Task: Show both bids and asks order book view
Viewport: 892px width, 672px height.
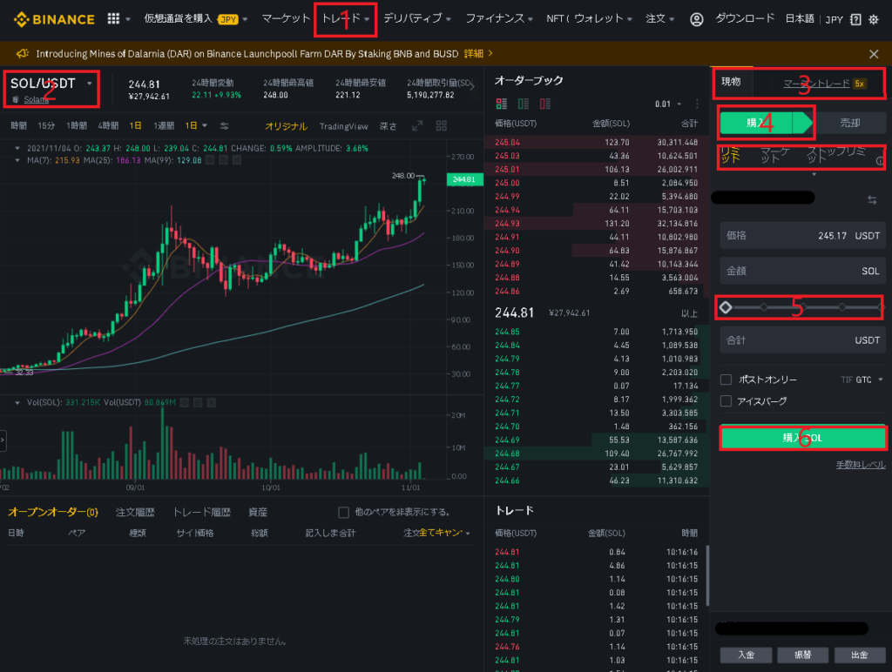Action: (501, 104)
